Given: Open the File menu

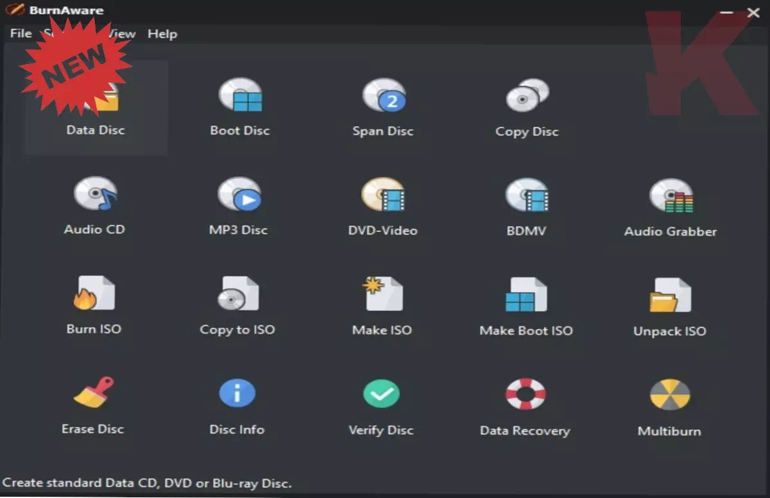Looking at the screenshot, I should pyautogui.click(x=21, y=34).
